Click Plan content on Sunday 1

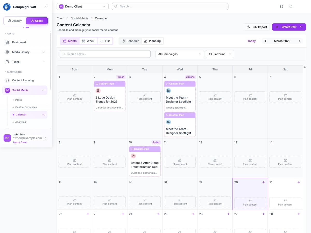click(74, 97)
